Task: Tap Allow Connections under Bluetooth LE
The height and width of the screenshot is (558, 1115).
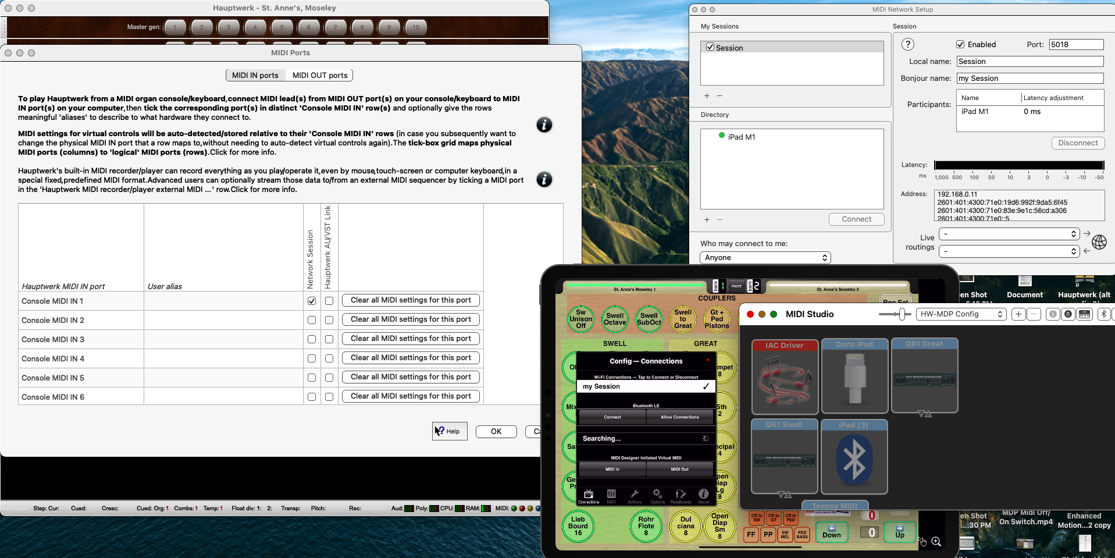Action: (680, 417)
